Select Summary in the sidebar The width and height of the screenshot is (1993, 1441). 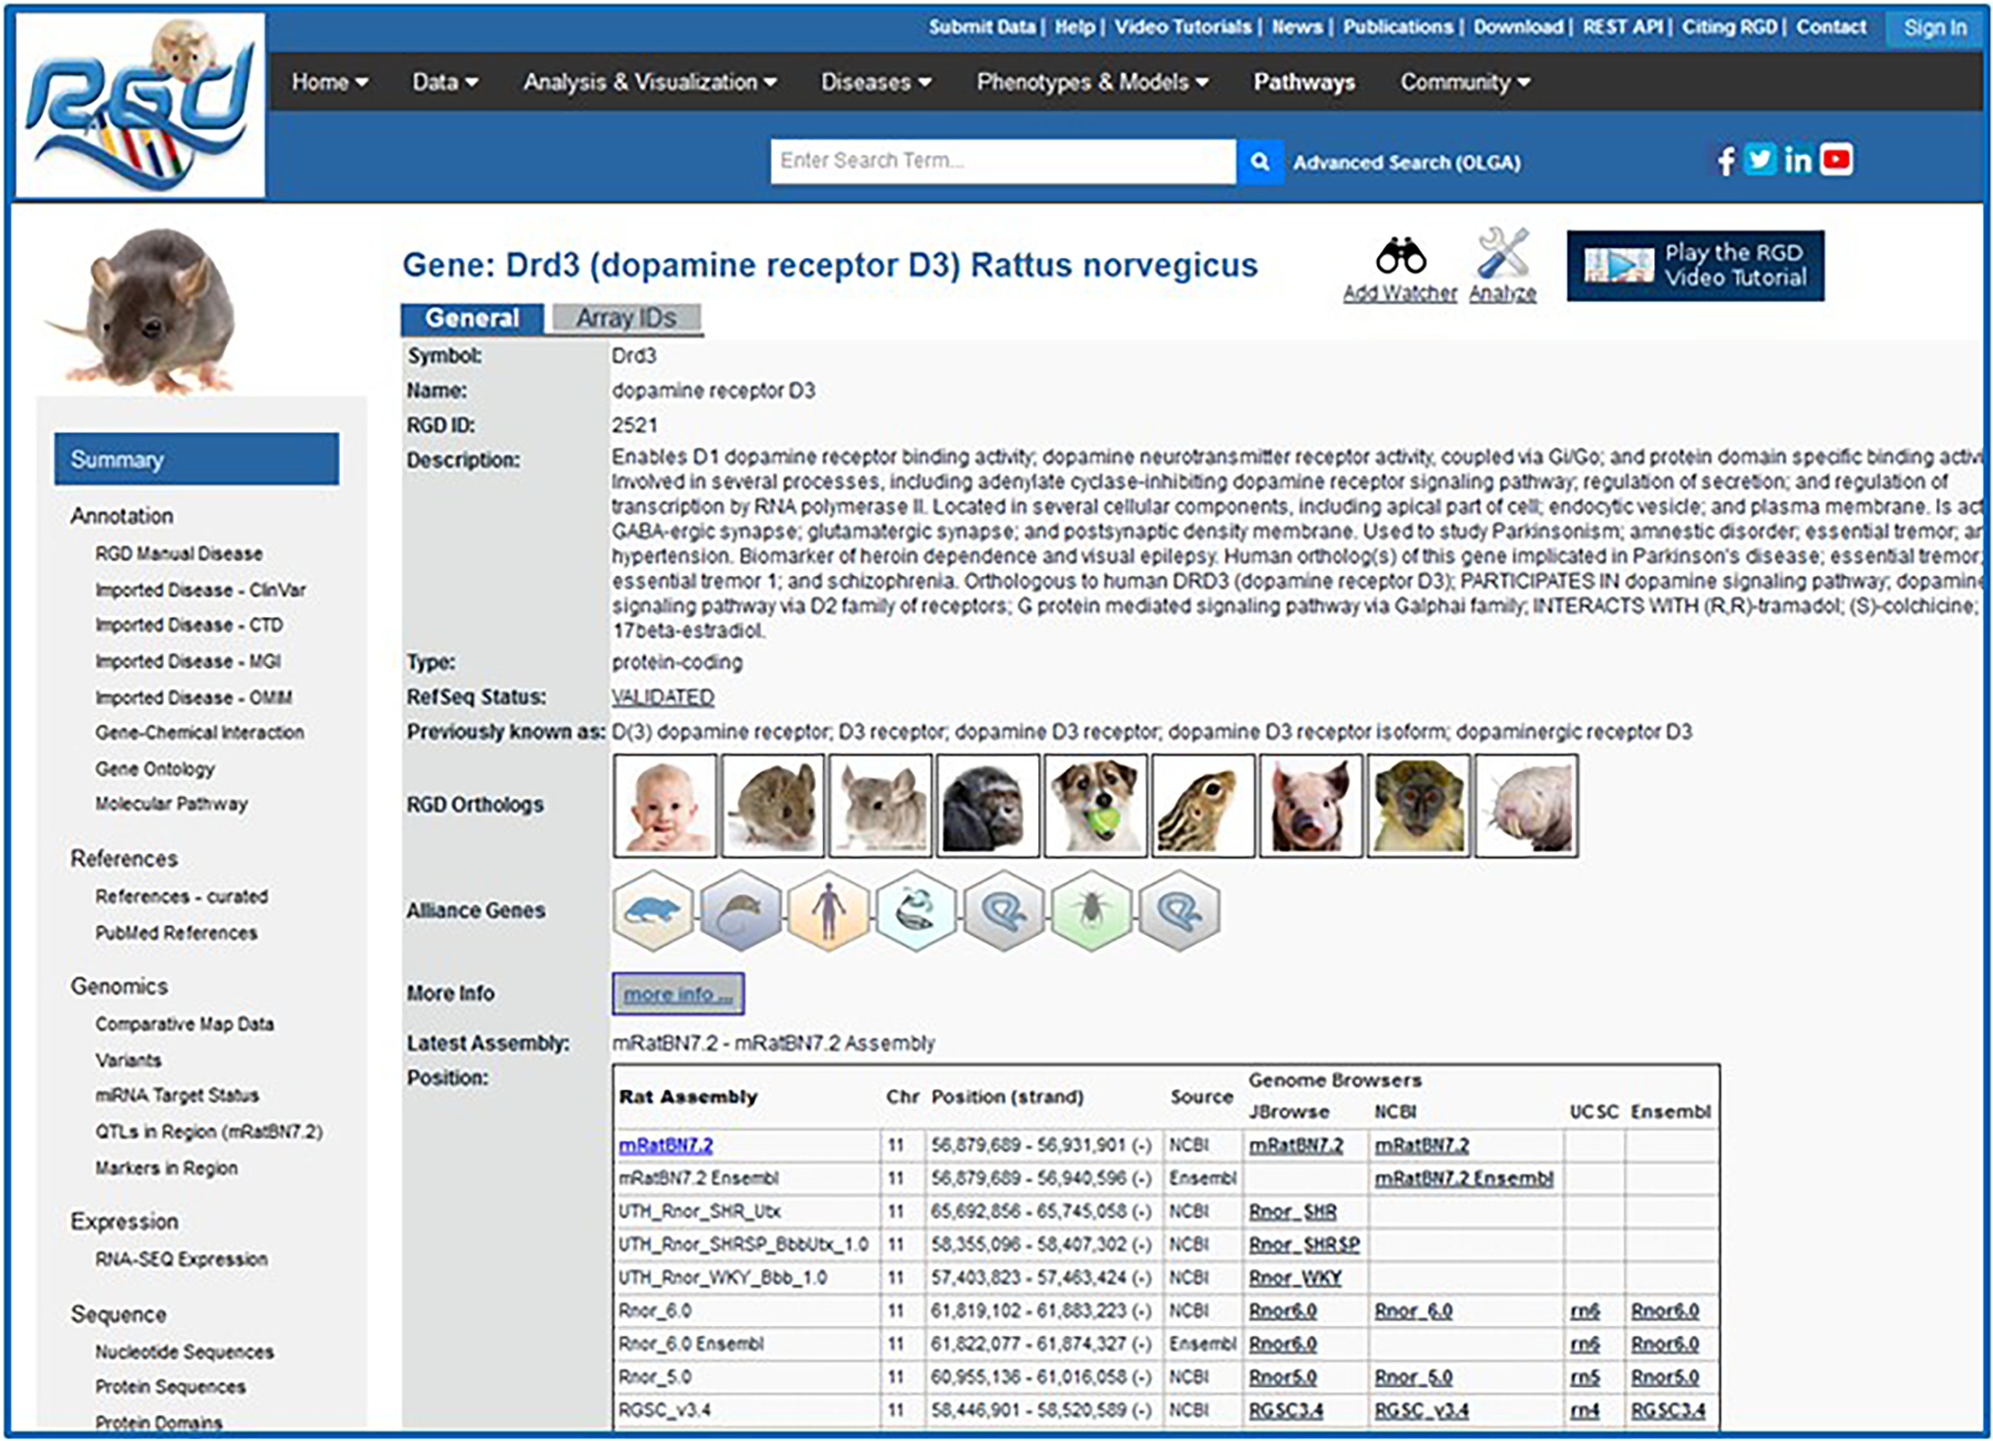pyautogui.click(x=196, y=459)
